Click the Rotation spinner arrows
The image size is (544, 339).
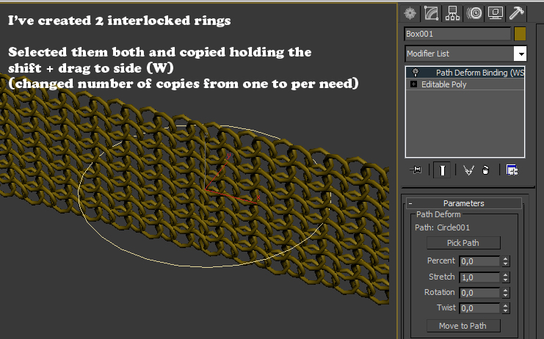(506, 293)
